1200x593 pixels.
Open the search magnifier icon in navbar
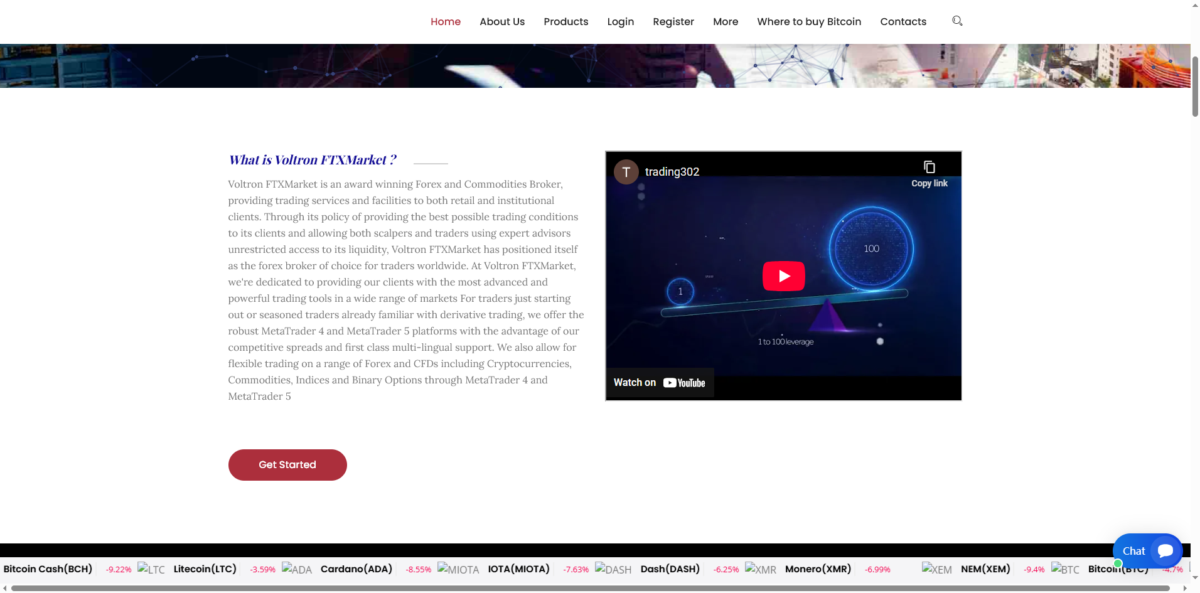tap(957, 21)
